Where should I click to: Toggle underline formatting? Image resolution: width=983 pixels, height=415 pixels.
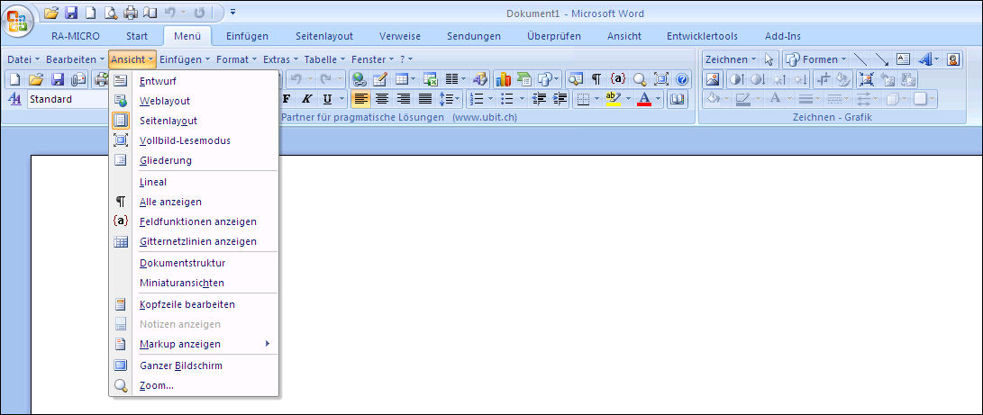click(328, 99)
